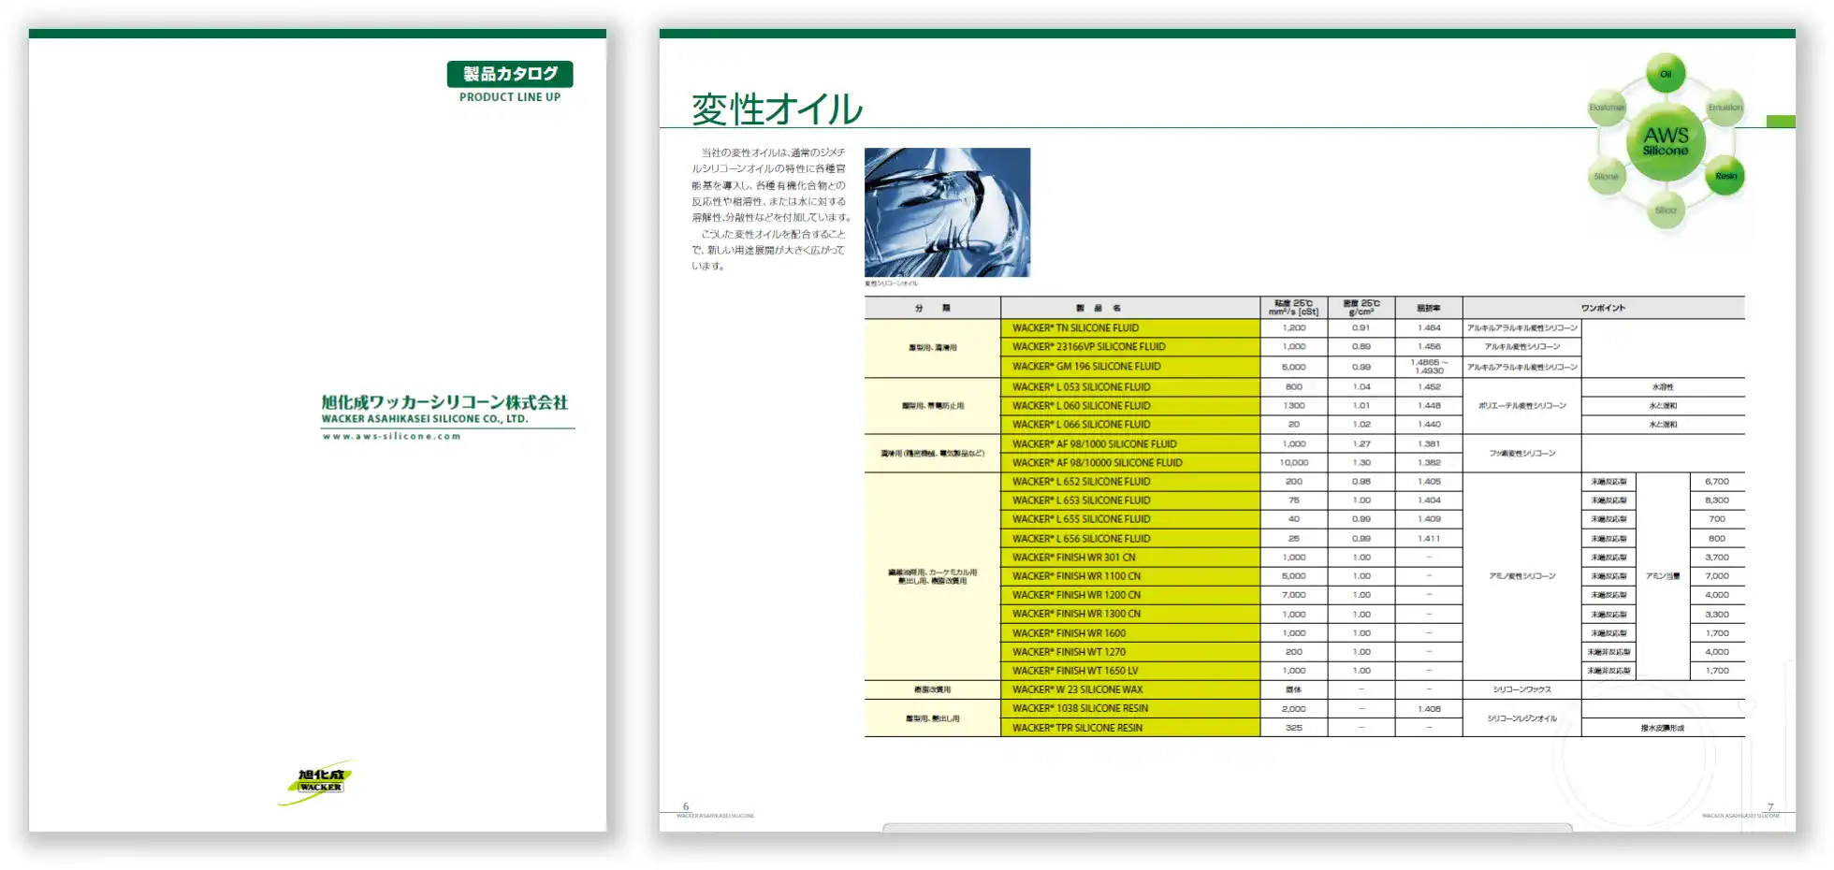Viewport: 1834px width, 870px height.
Task: Click the フッ素変性シリコーン cell
Action: (1522, 454)
